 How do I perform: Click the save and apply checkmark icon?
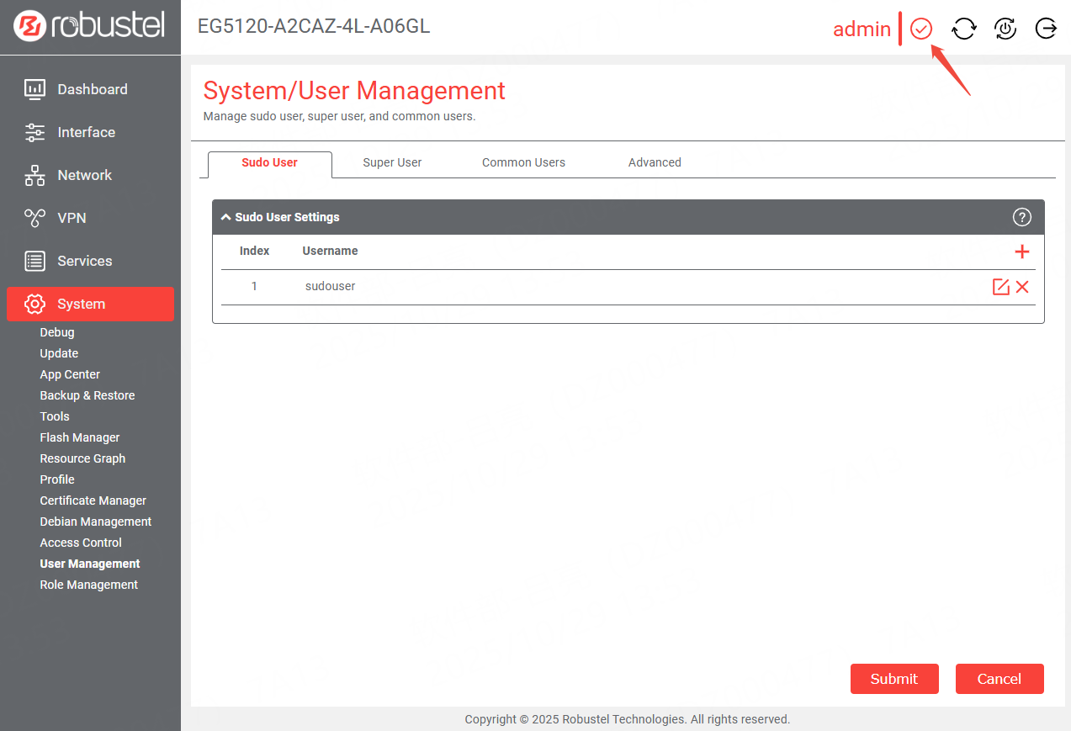click(921, 29)
